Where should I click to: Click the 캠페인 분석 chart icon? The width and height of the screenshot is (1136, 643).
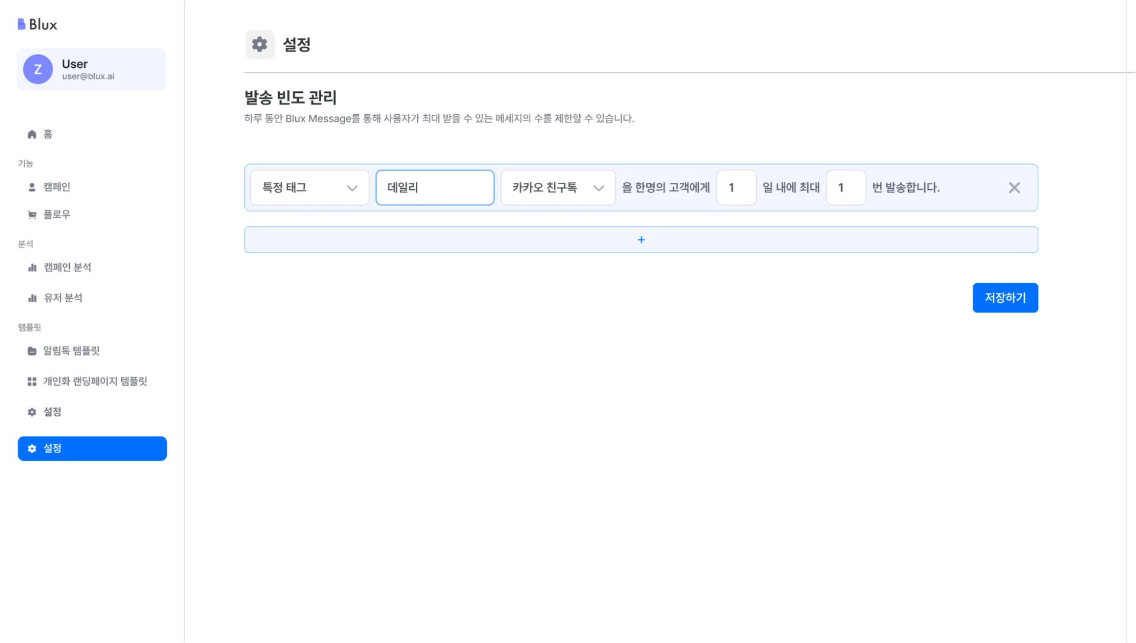pyautogui.click(x=31, y=267)
